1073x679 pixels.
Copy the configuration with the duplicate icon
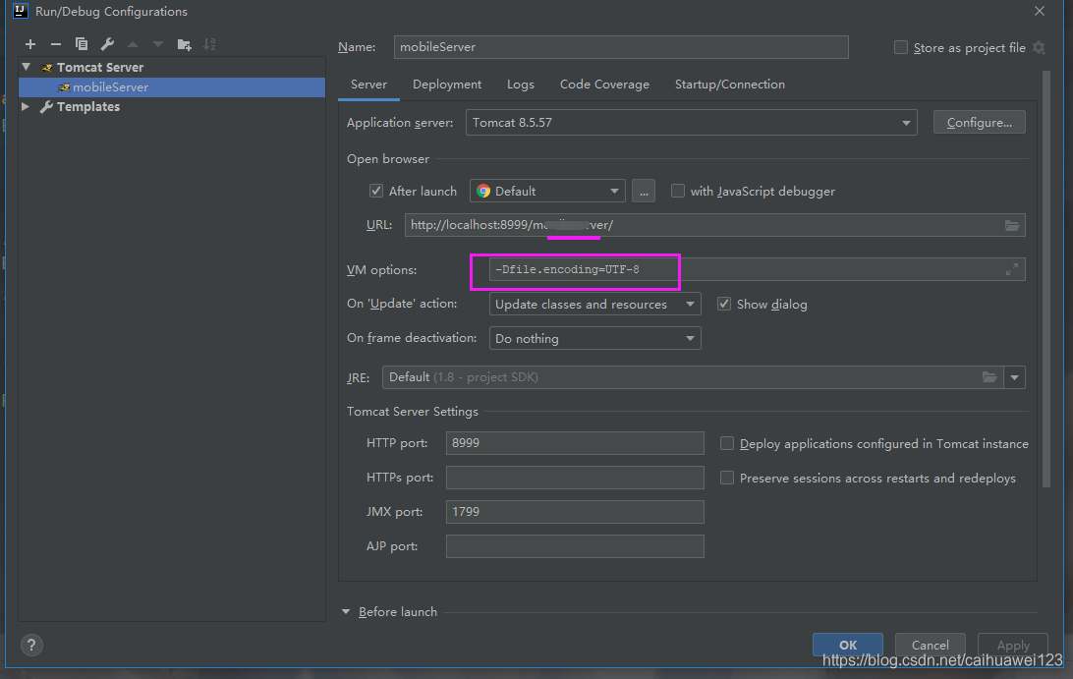81,44
